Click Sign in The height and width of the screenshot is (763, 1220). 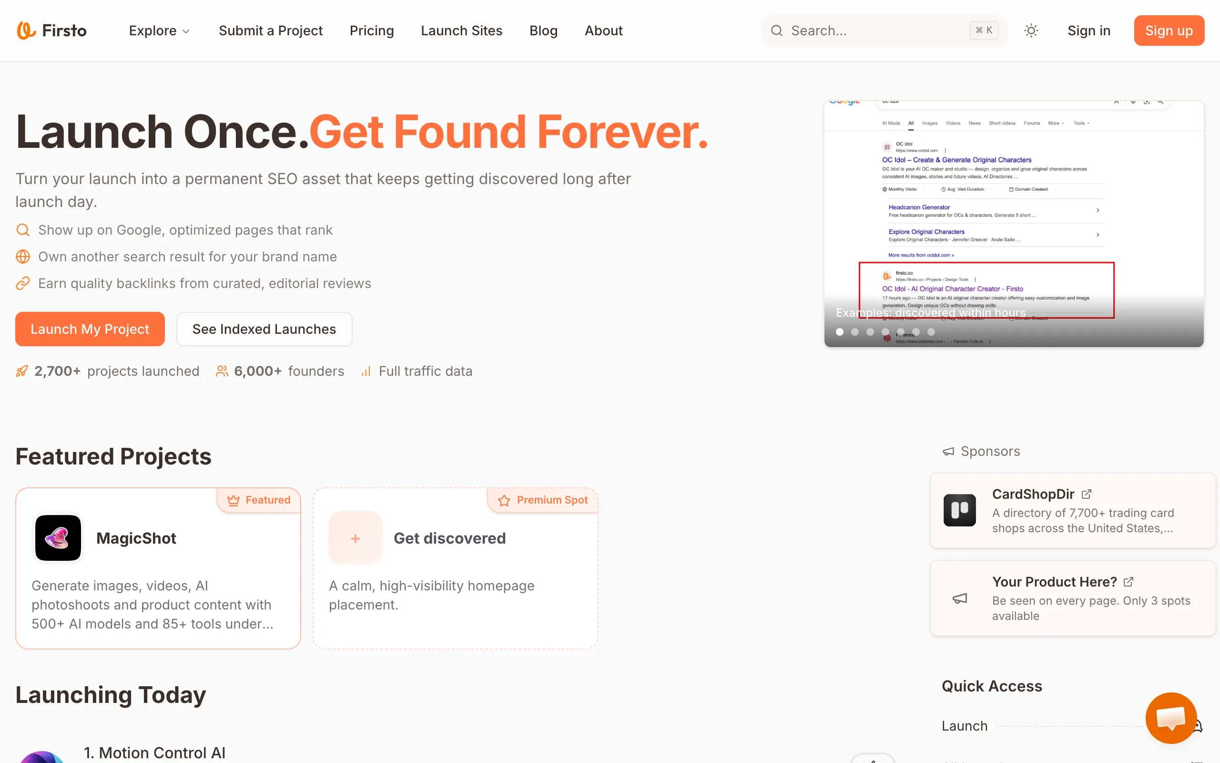[1089, 31]
